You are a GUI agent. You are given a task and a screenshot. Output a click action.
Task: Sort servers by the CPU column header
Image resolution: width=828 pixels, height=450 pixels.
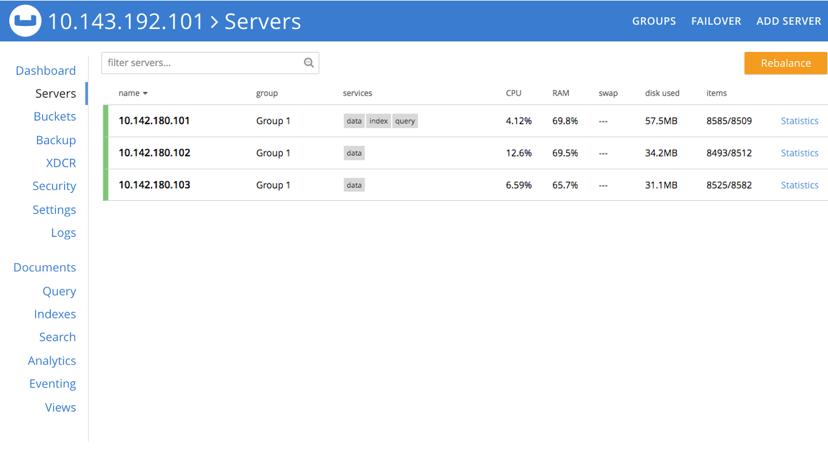tap(513, 93)
